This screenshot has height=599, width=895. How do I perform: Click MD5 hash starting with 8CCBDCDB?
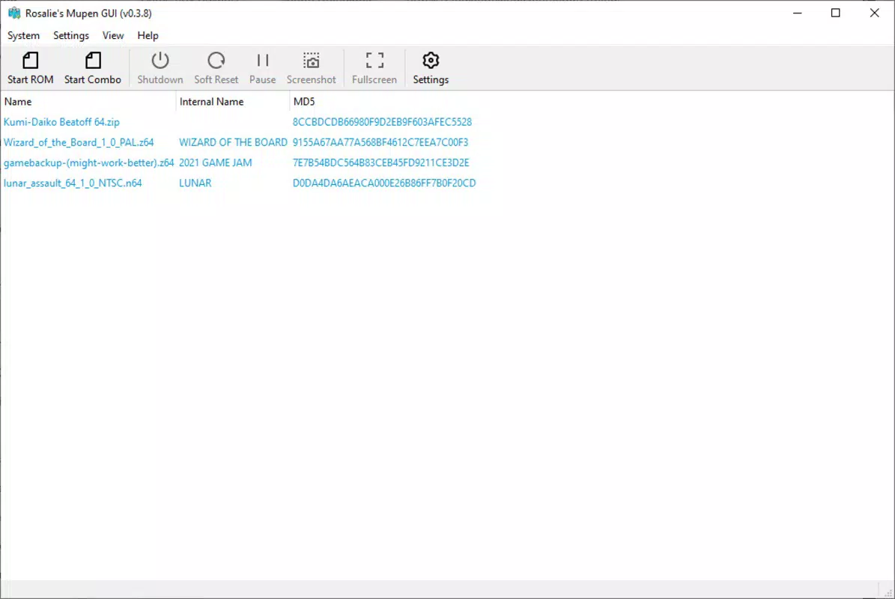click(382, 122)
